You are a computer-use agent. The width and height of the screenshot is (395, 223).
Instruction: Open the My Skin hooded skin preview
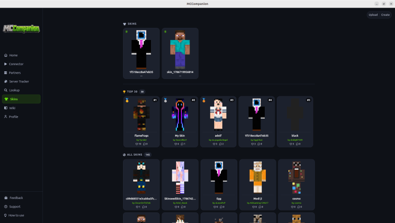click(180, 115)
